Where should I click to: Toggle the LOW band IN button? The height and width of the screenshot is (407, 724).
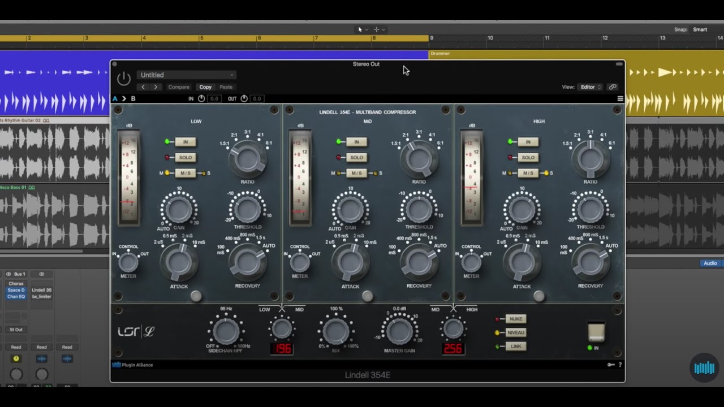click(185, 142)
